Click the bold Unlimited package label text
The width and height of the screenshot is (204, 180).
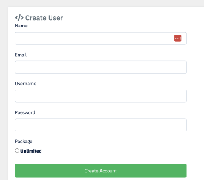click(31, 151)
